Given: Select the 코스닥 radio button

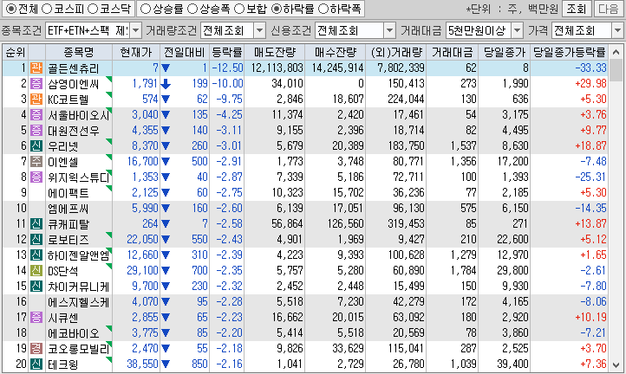Looking at the screenshot, I should click(93, 9).
